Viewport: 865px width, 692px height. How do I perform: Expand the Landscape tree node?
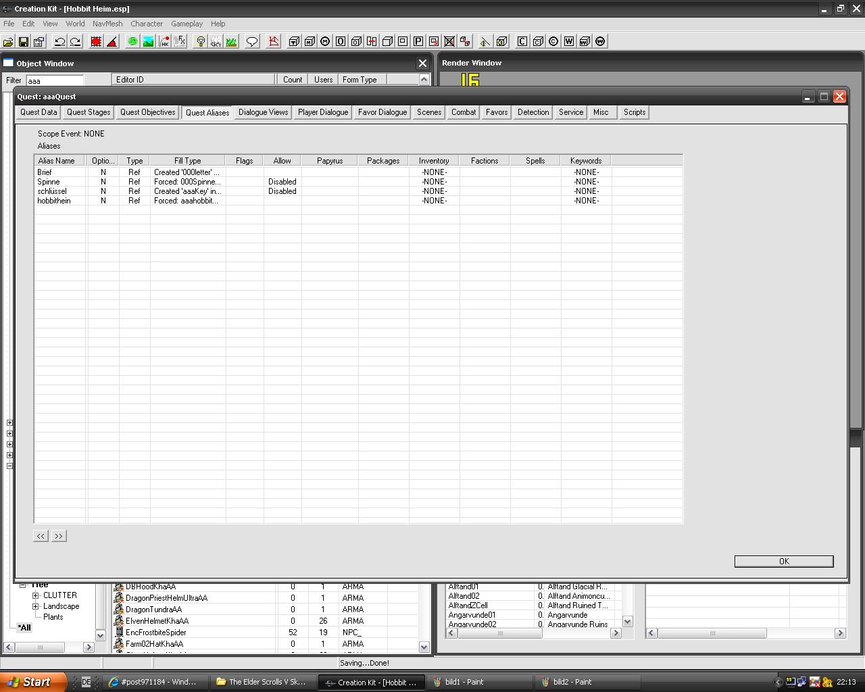36,606
